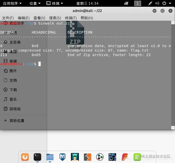The image size is (175, 163).
Task: Open Maltego colored-circles dock icon
Action: [x=100, y=157]
